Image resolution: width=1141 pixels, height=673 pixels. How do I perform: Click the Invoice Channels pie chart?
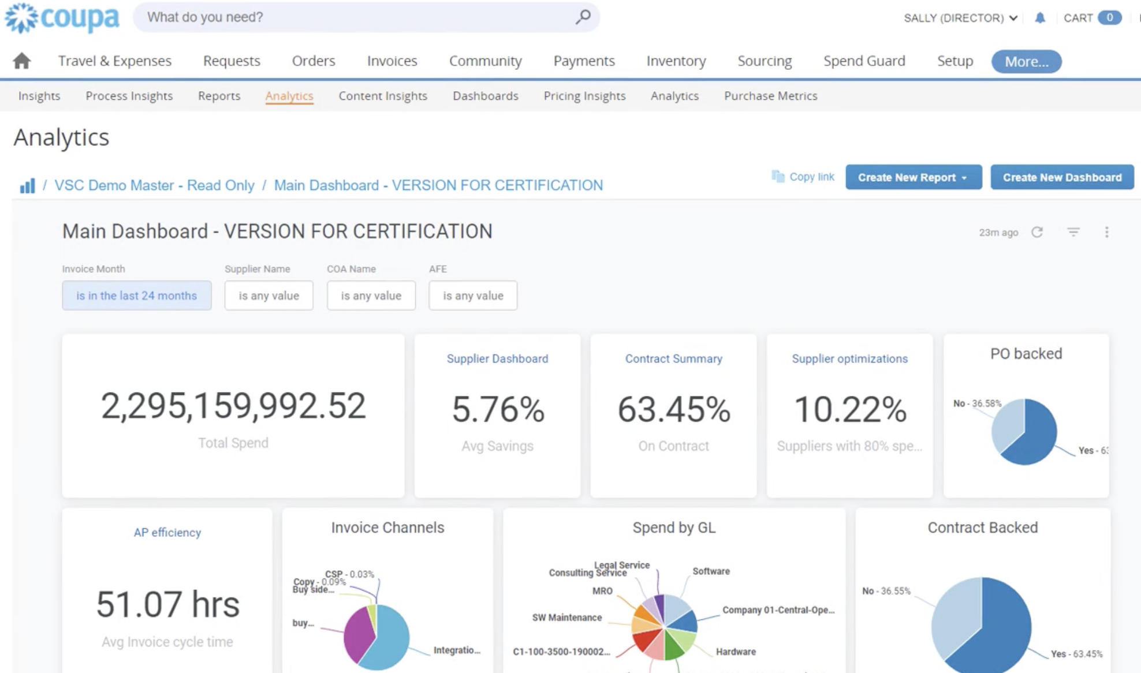point(376,637)
